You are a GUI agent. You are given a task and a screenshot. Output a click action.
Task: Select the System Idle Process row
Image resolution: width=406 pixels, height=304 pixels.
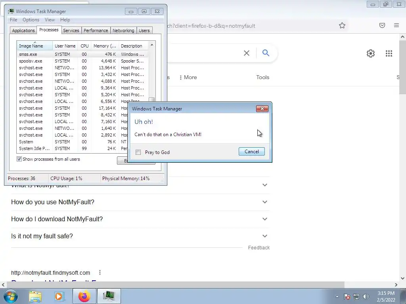coord(72,148)
